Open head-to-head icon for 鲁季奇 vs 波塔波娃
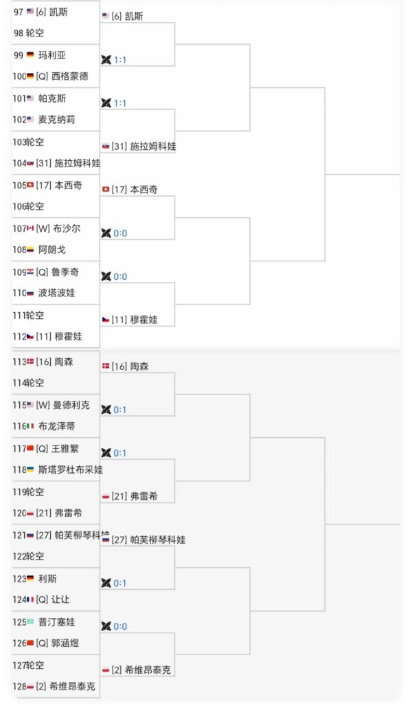This screenshot has height=704, width=412. (106, 276)
